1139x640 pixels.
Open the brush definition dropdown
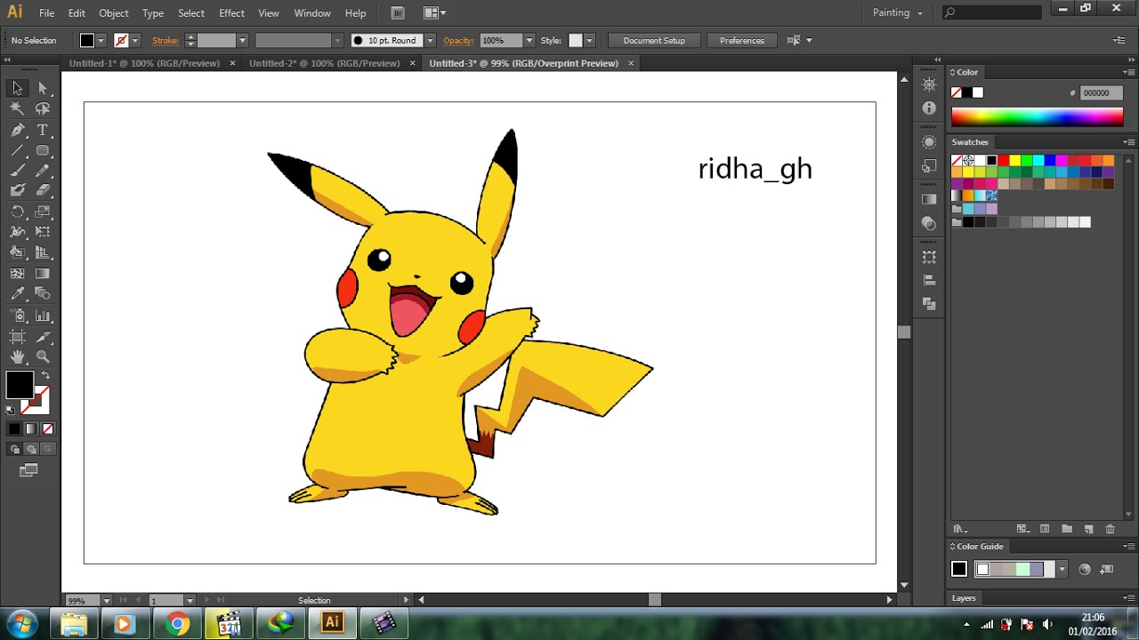click(430, 41)
